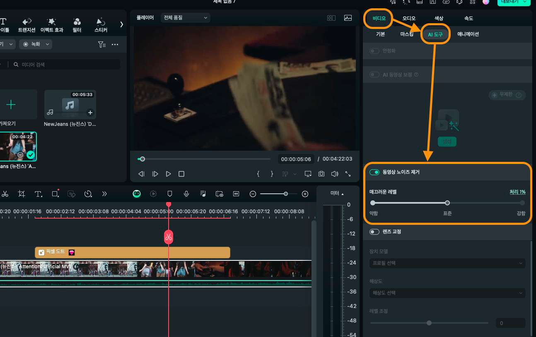The width and height of the screenshot is (536, 337).
Task: Click the 00:04:22 video thumbnail in media
Action: 17,147
